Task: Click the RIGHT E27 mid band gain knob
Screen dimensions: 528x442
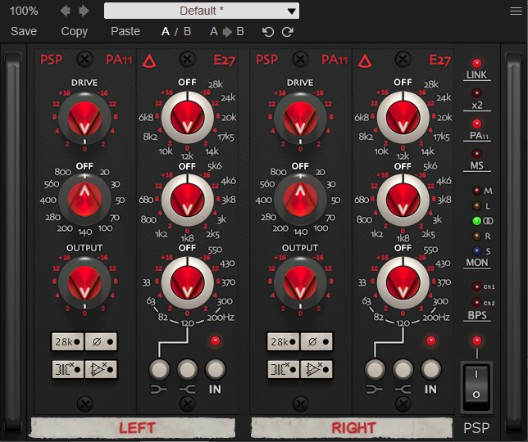Action: tap(403, 200)
